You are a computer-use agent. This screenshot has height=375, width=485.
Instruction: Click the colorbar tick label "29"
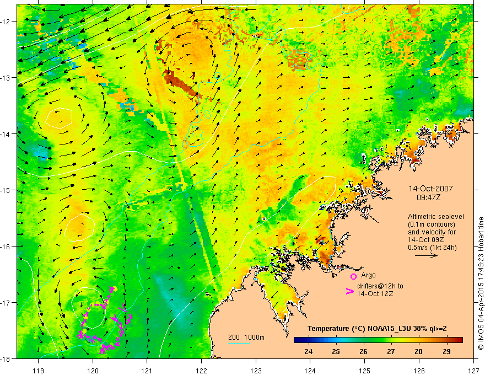[446, 351]
